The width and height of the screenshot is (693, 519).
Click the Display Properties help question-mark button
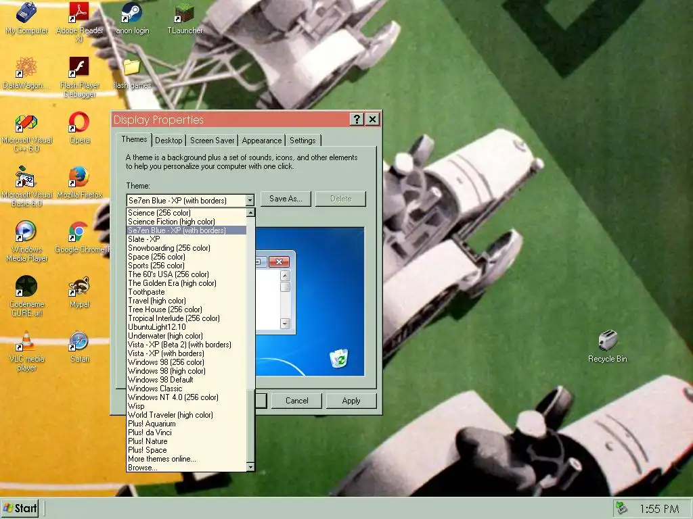click(x=357, y=119)
